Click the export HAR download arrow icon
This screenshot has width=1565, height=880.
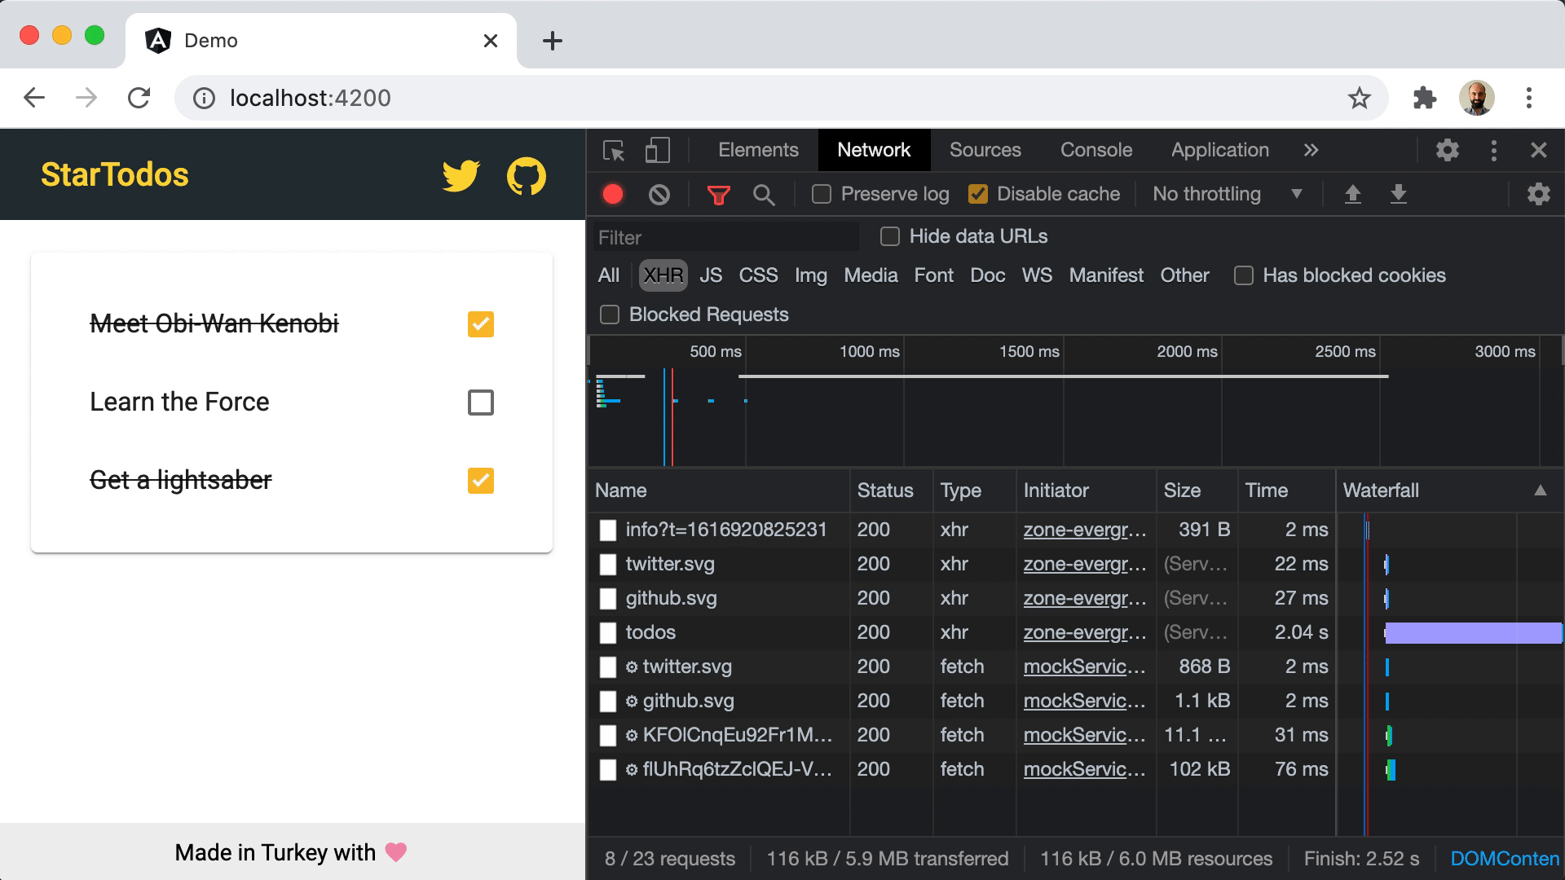[1398, 194]
